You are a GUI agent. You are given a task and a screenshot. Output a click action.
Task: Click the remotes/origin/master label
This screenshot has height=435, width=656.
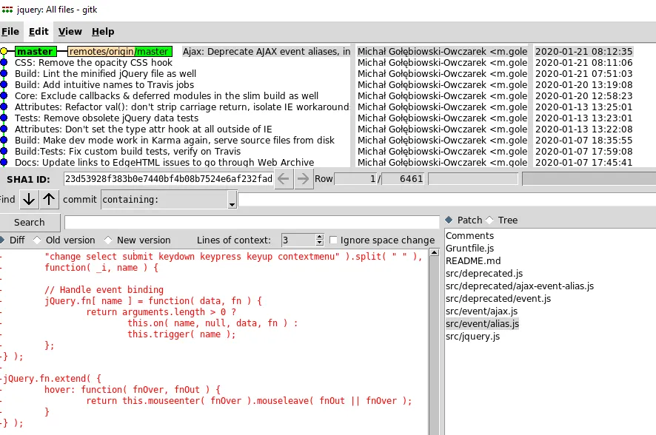click(x=120, y=51)
